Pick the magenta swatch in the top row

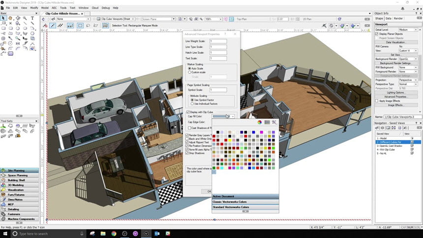click(x=261, y=133)
